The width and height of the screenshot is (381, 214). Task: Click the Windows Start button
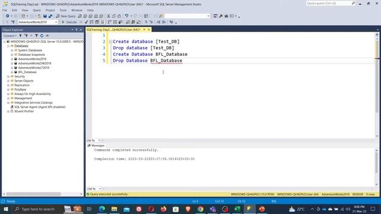click(6, 209)
